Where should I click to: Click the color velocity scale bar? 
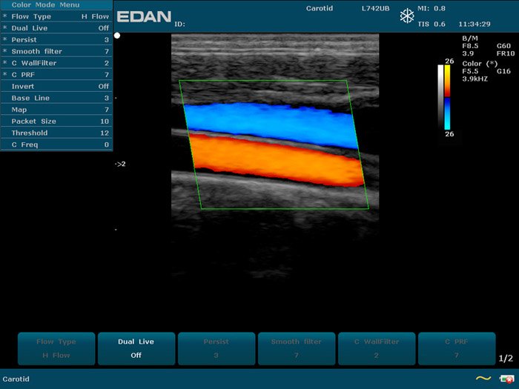pyautogui.click(x=447, y=97)
